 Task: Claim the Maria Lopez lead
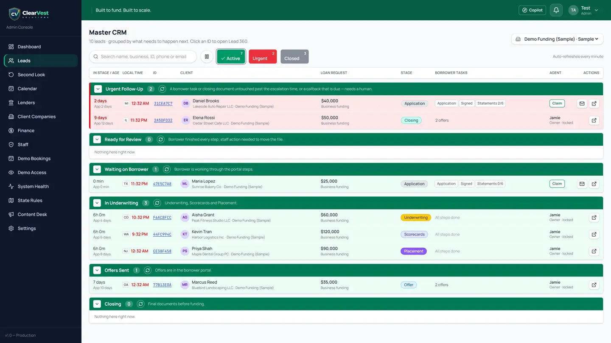pos(557,184)
